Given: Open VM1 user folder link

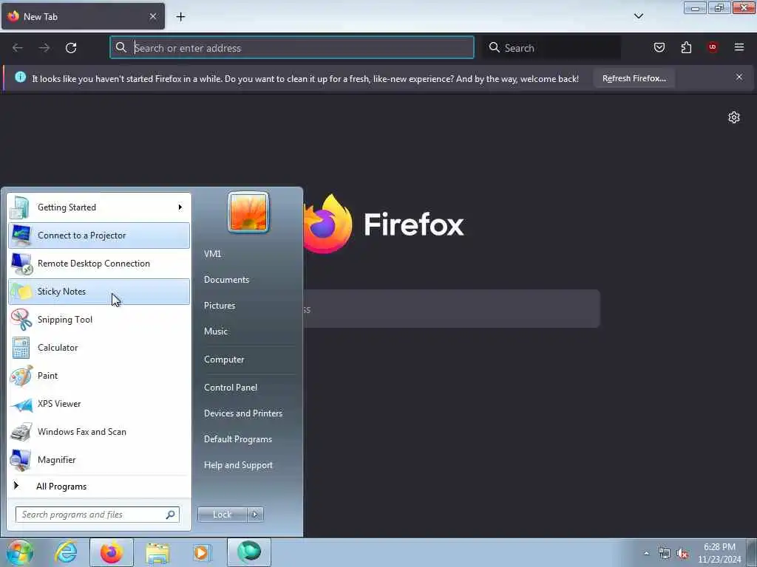Looking at the screenshot, I should (x=212, y=254).
